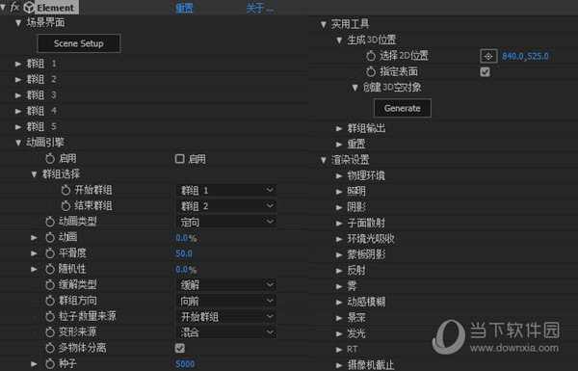The width and height of the screenshot is (578, 371).
Task: Uncheck the 指定表面 checkbox
Action: click(486, 72)
